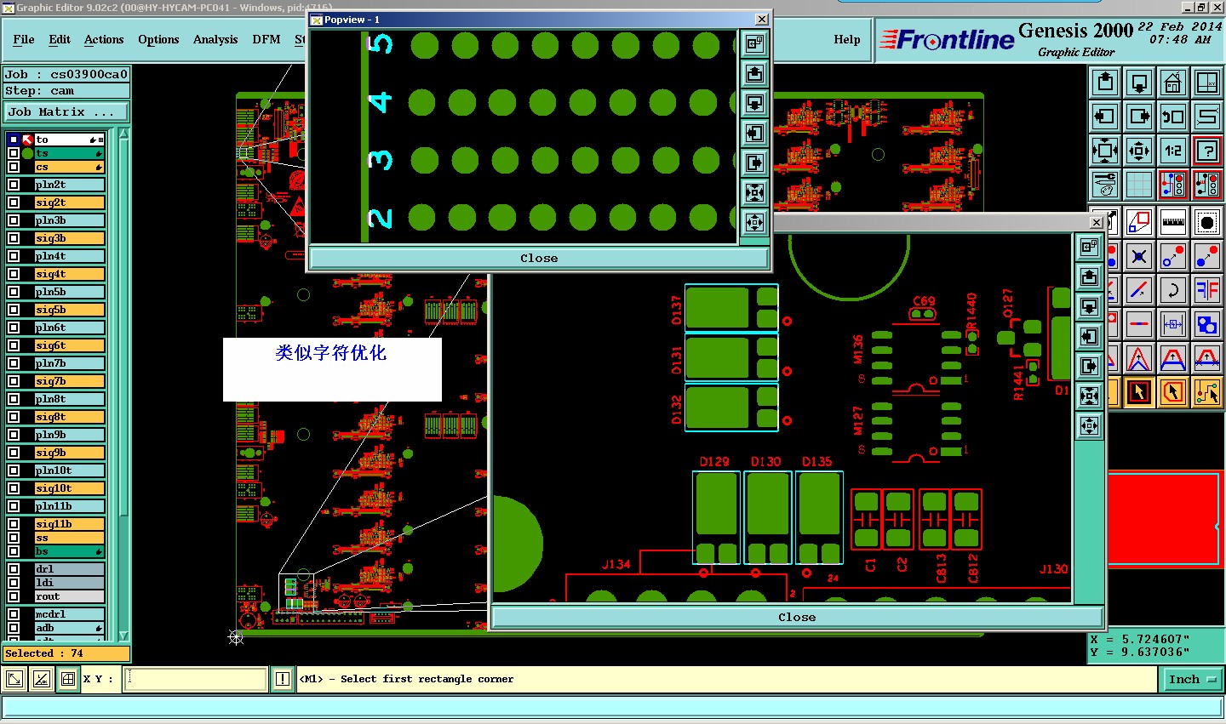
Task: Click the home view icon
Action: tap(1173, 83)
